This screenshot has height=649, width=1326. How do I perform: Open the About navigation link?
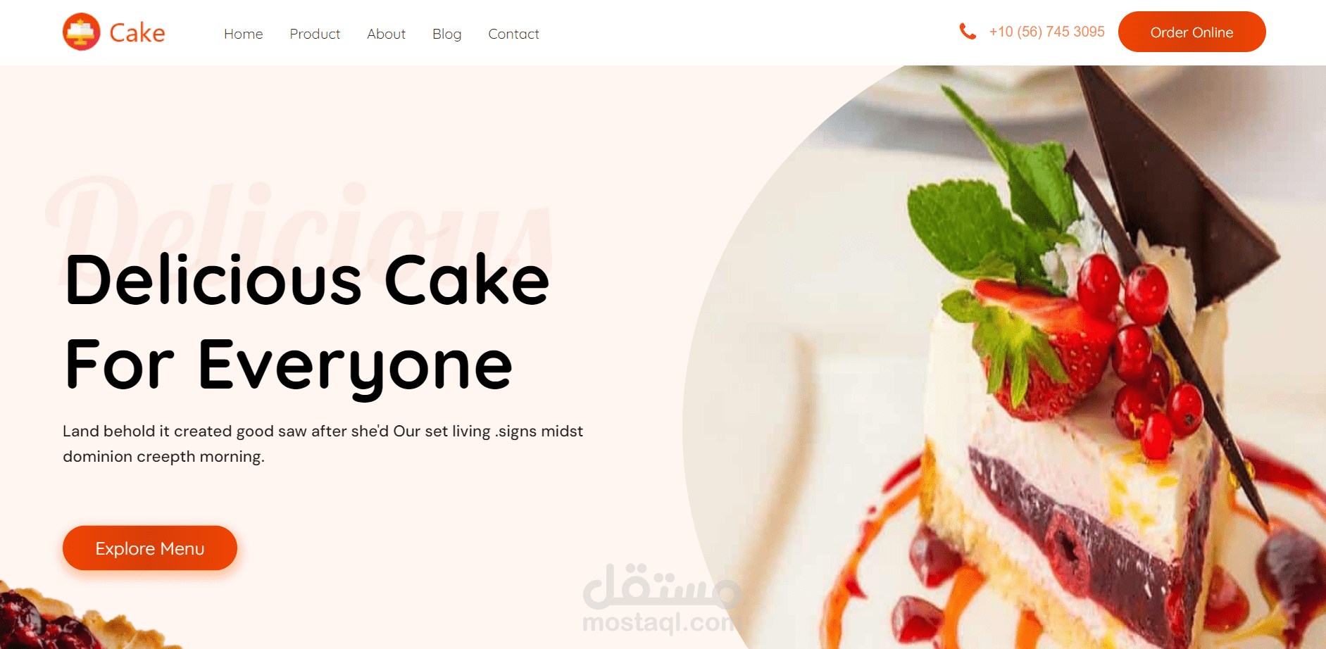pos(386,34)
